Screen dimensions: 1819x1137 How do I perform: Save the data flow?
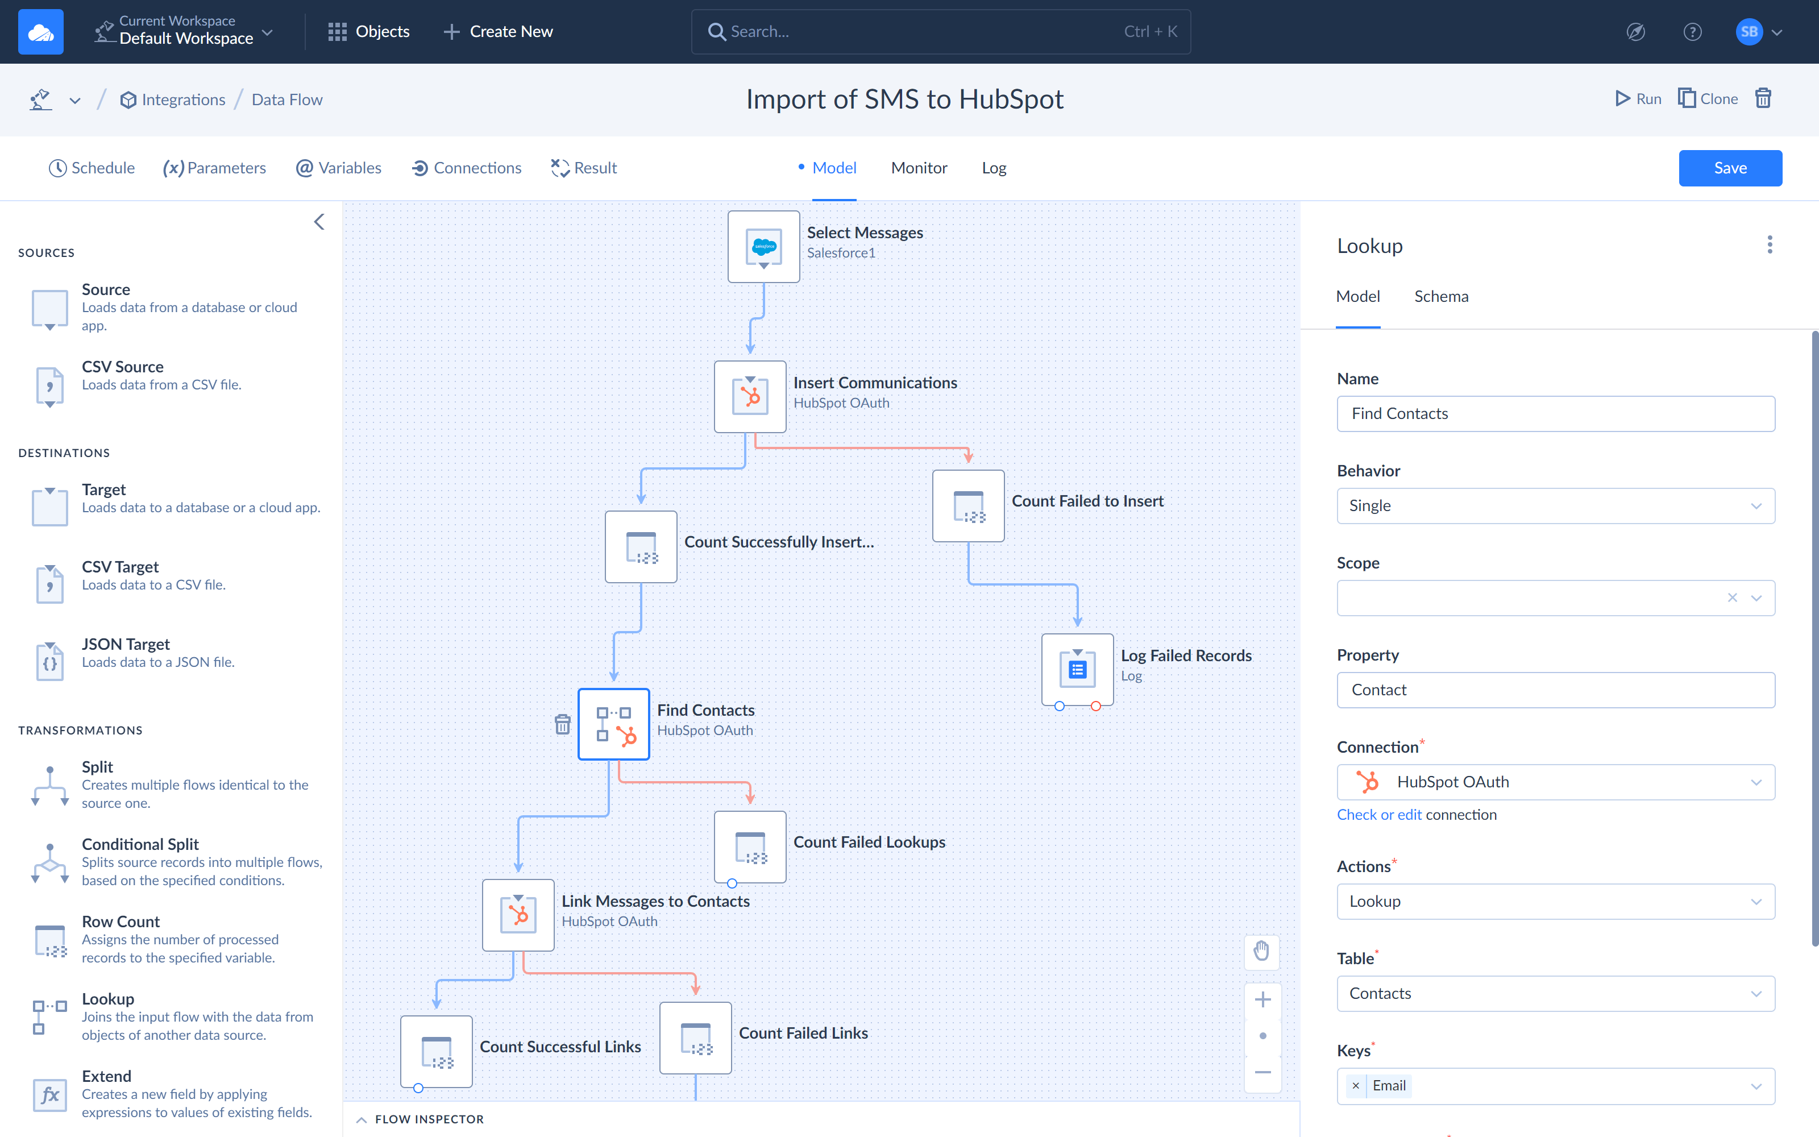pos(1730,168)
